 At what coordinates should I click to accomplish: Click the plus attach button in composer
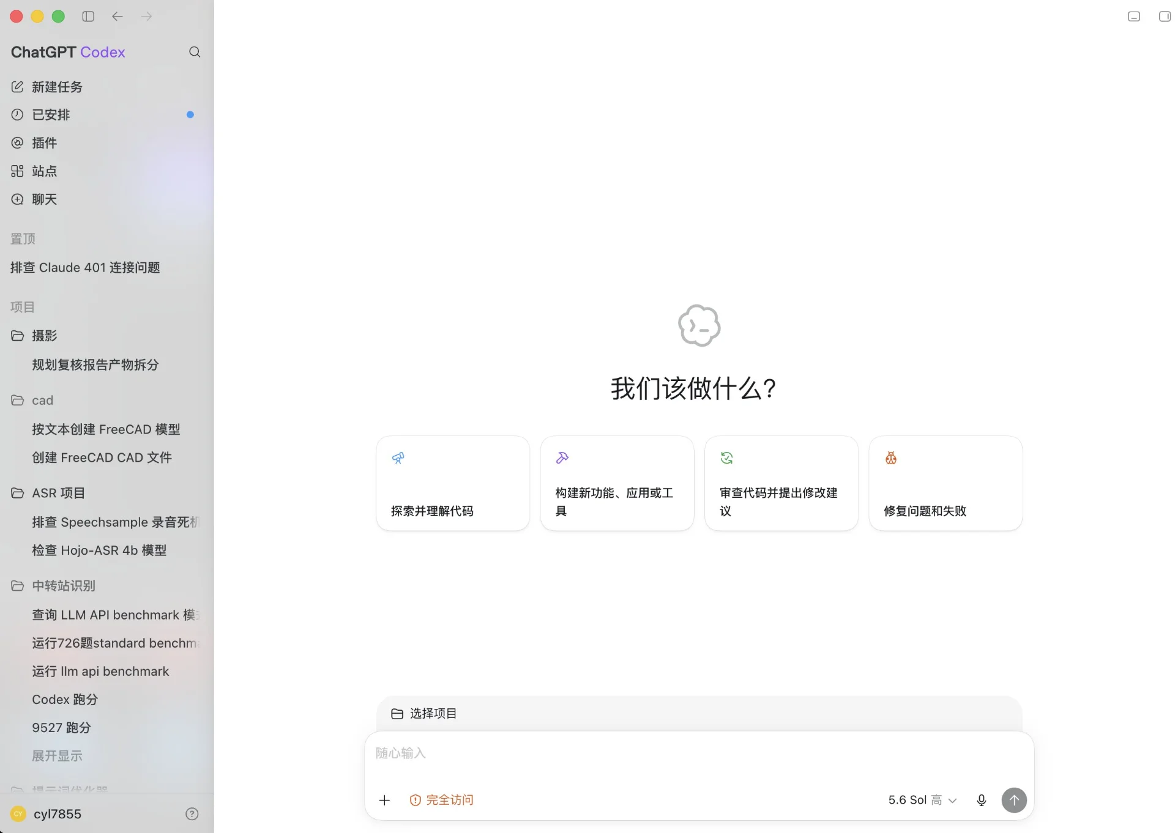(x=384, y=800)
